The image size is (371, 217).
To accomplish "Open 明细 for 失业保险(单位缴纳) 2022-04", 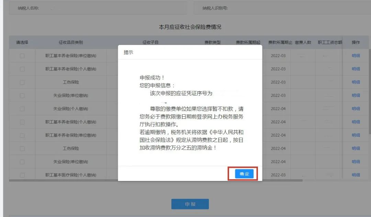I will (356, 161).
